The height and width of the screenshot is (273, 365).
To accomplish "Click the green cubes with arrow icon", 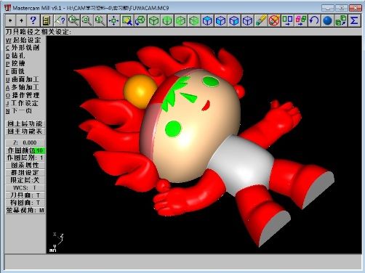I will pyautogui.click(x=341, y=20).
